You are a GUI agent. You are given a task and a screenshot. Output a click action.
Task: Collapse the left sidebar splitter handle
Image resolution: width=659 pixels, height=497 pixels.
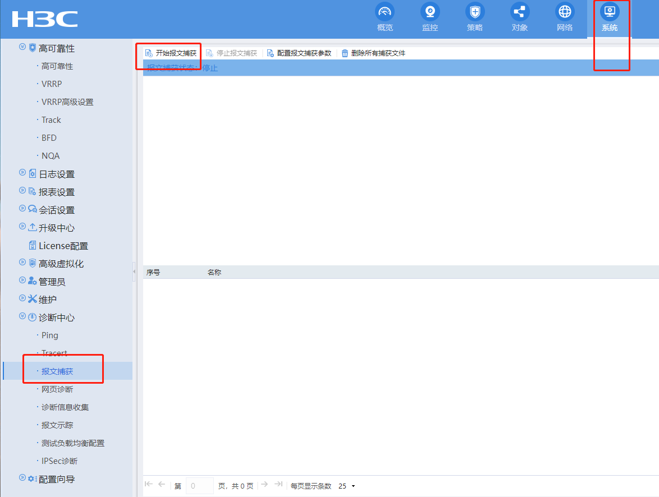pos(135,272)
